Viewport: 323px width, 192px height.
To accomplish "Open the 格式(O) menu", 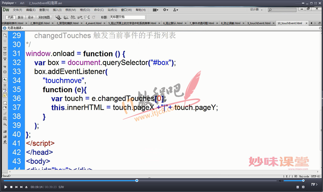I will tap(85, 10).
